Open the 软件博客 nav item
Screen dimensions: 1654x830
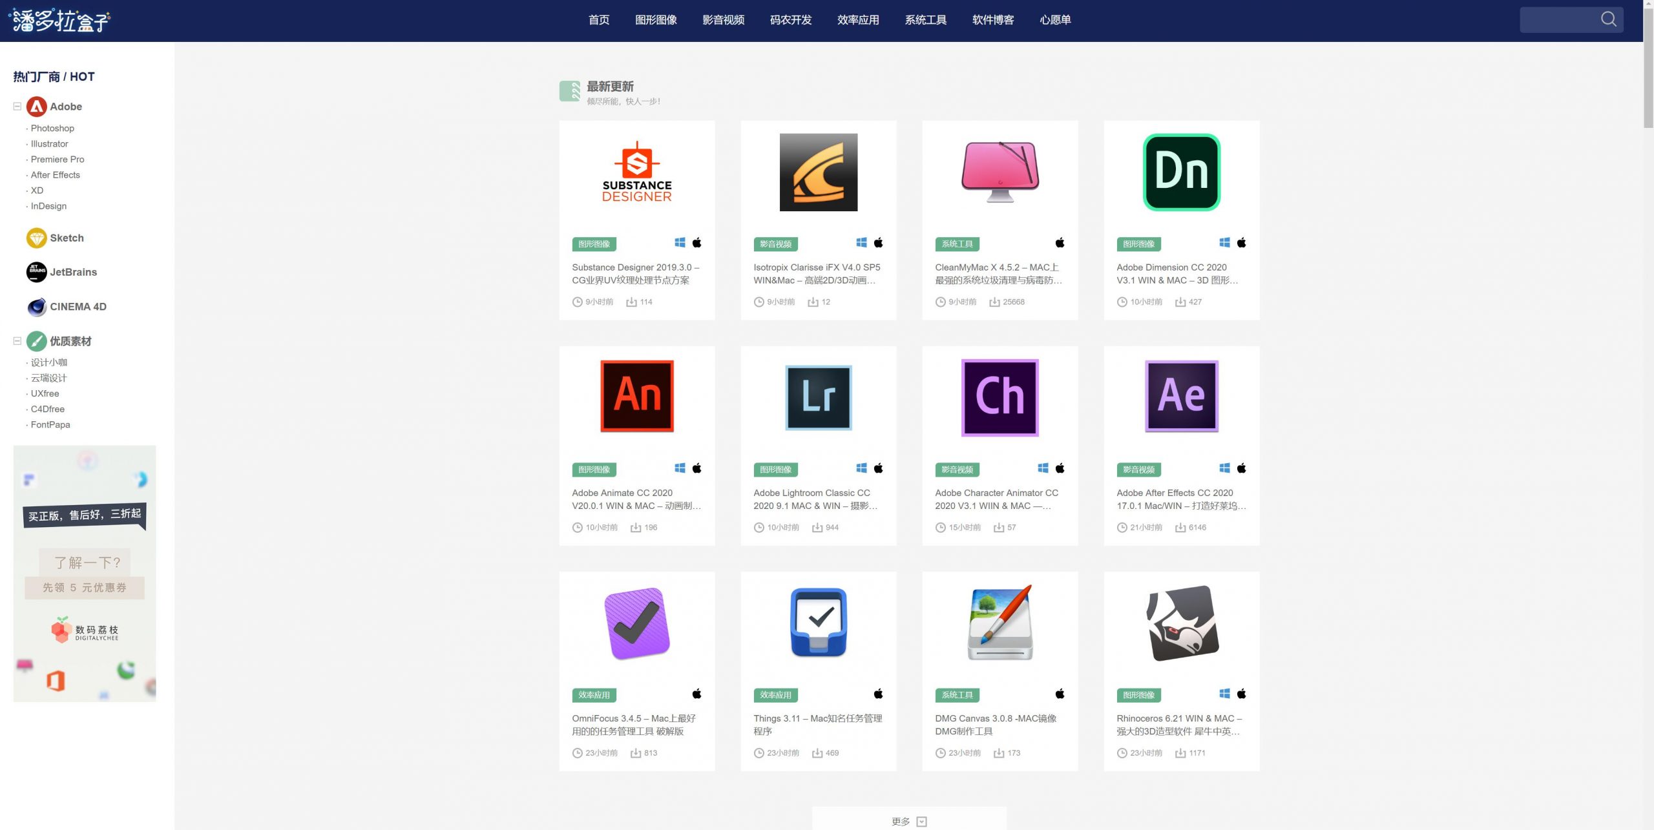[x=993, y=20]
